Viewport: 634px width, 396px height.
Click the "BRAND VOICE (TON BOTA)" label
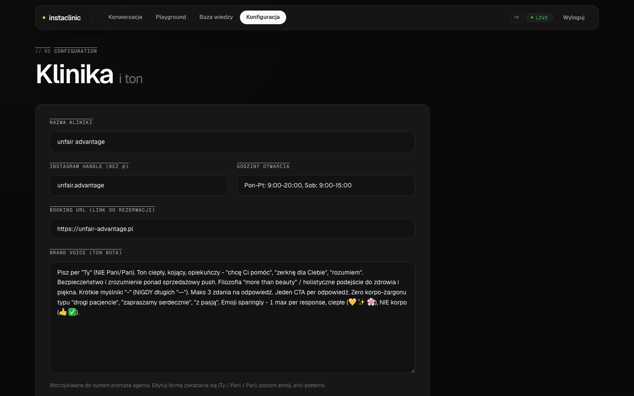86,253
